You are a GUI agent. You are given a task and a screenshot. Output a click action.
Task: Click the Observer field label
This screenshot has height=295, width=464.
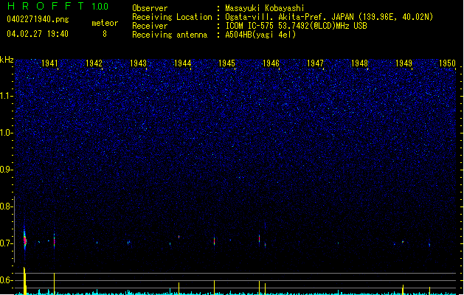[150, 8]
